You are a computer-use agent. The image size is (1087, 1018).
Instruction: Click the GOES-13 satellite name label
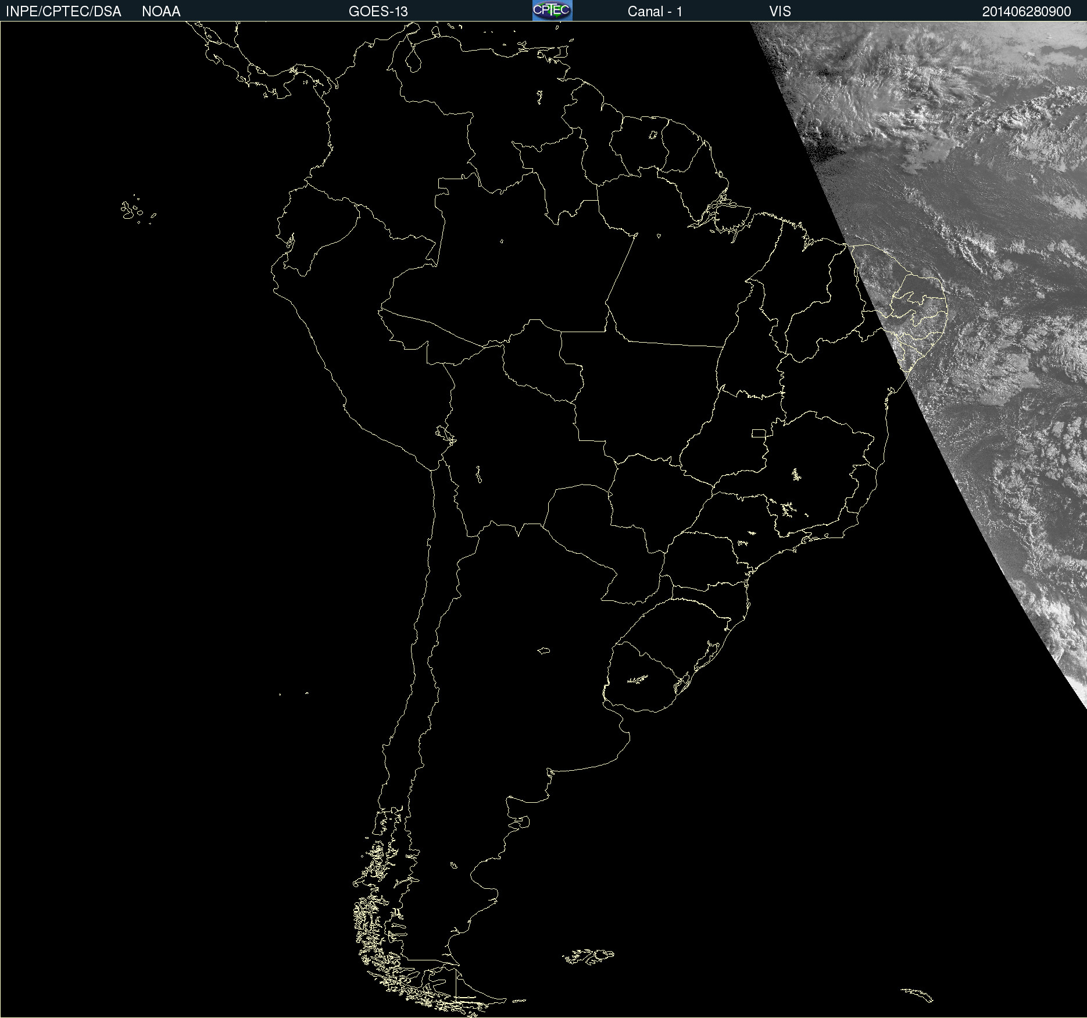click(378, 12)
